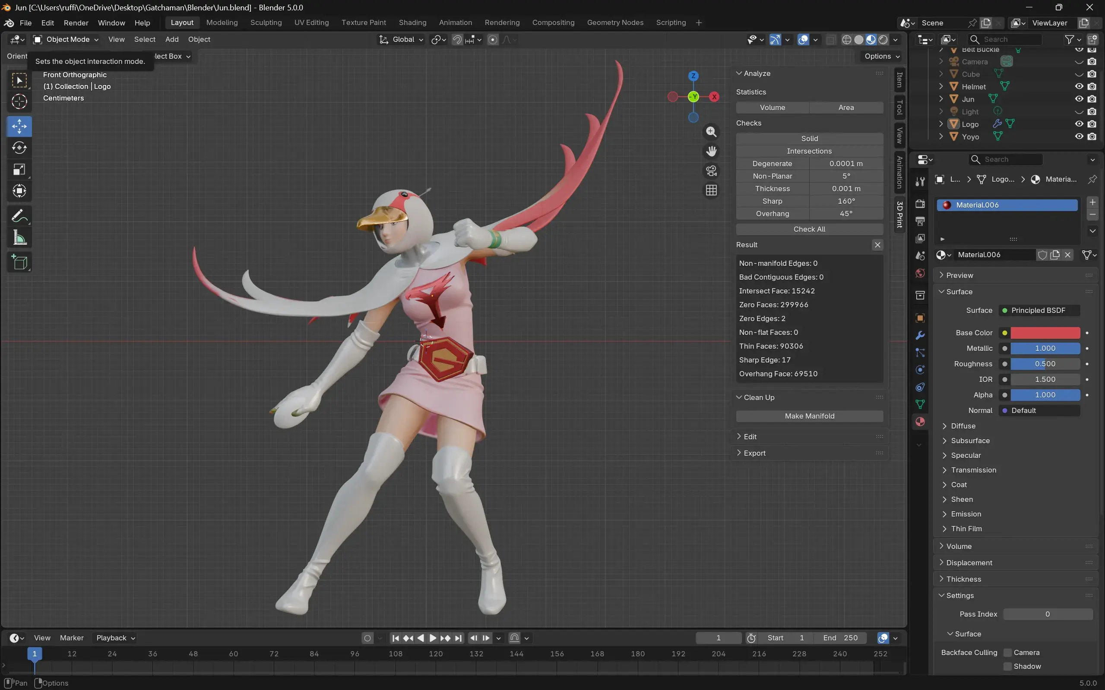Open the Render menu
Screen dimensions: 1105x690
[76, 23]
